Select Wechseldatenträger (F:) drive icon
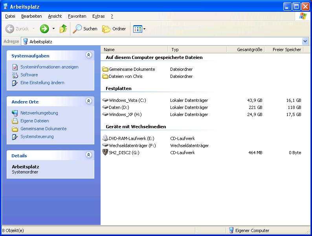The height and width of the screenshot is (236, 312). (x=105, y=145)
